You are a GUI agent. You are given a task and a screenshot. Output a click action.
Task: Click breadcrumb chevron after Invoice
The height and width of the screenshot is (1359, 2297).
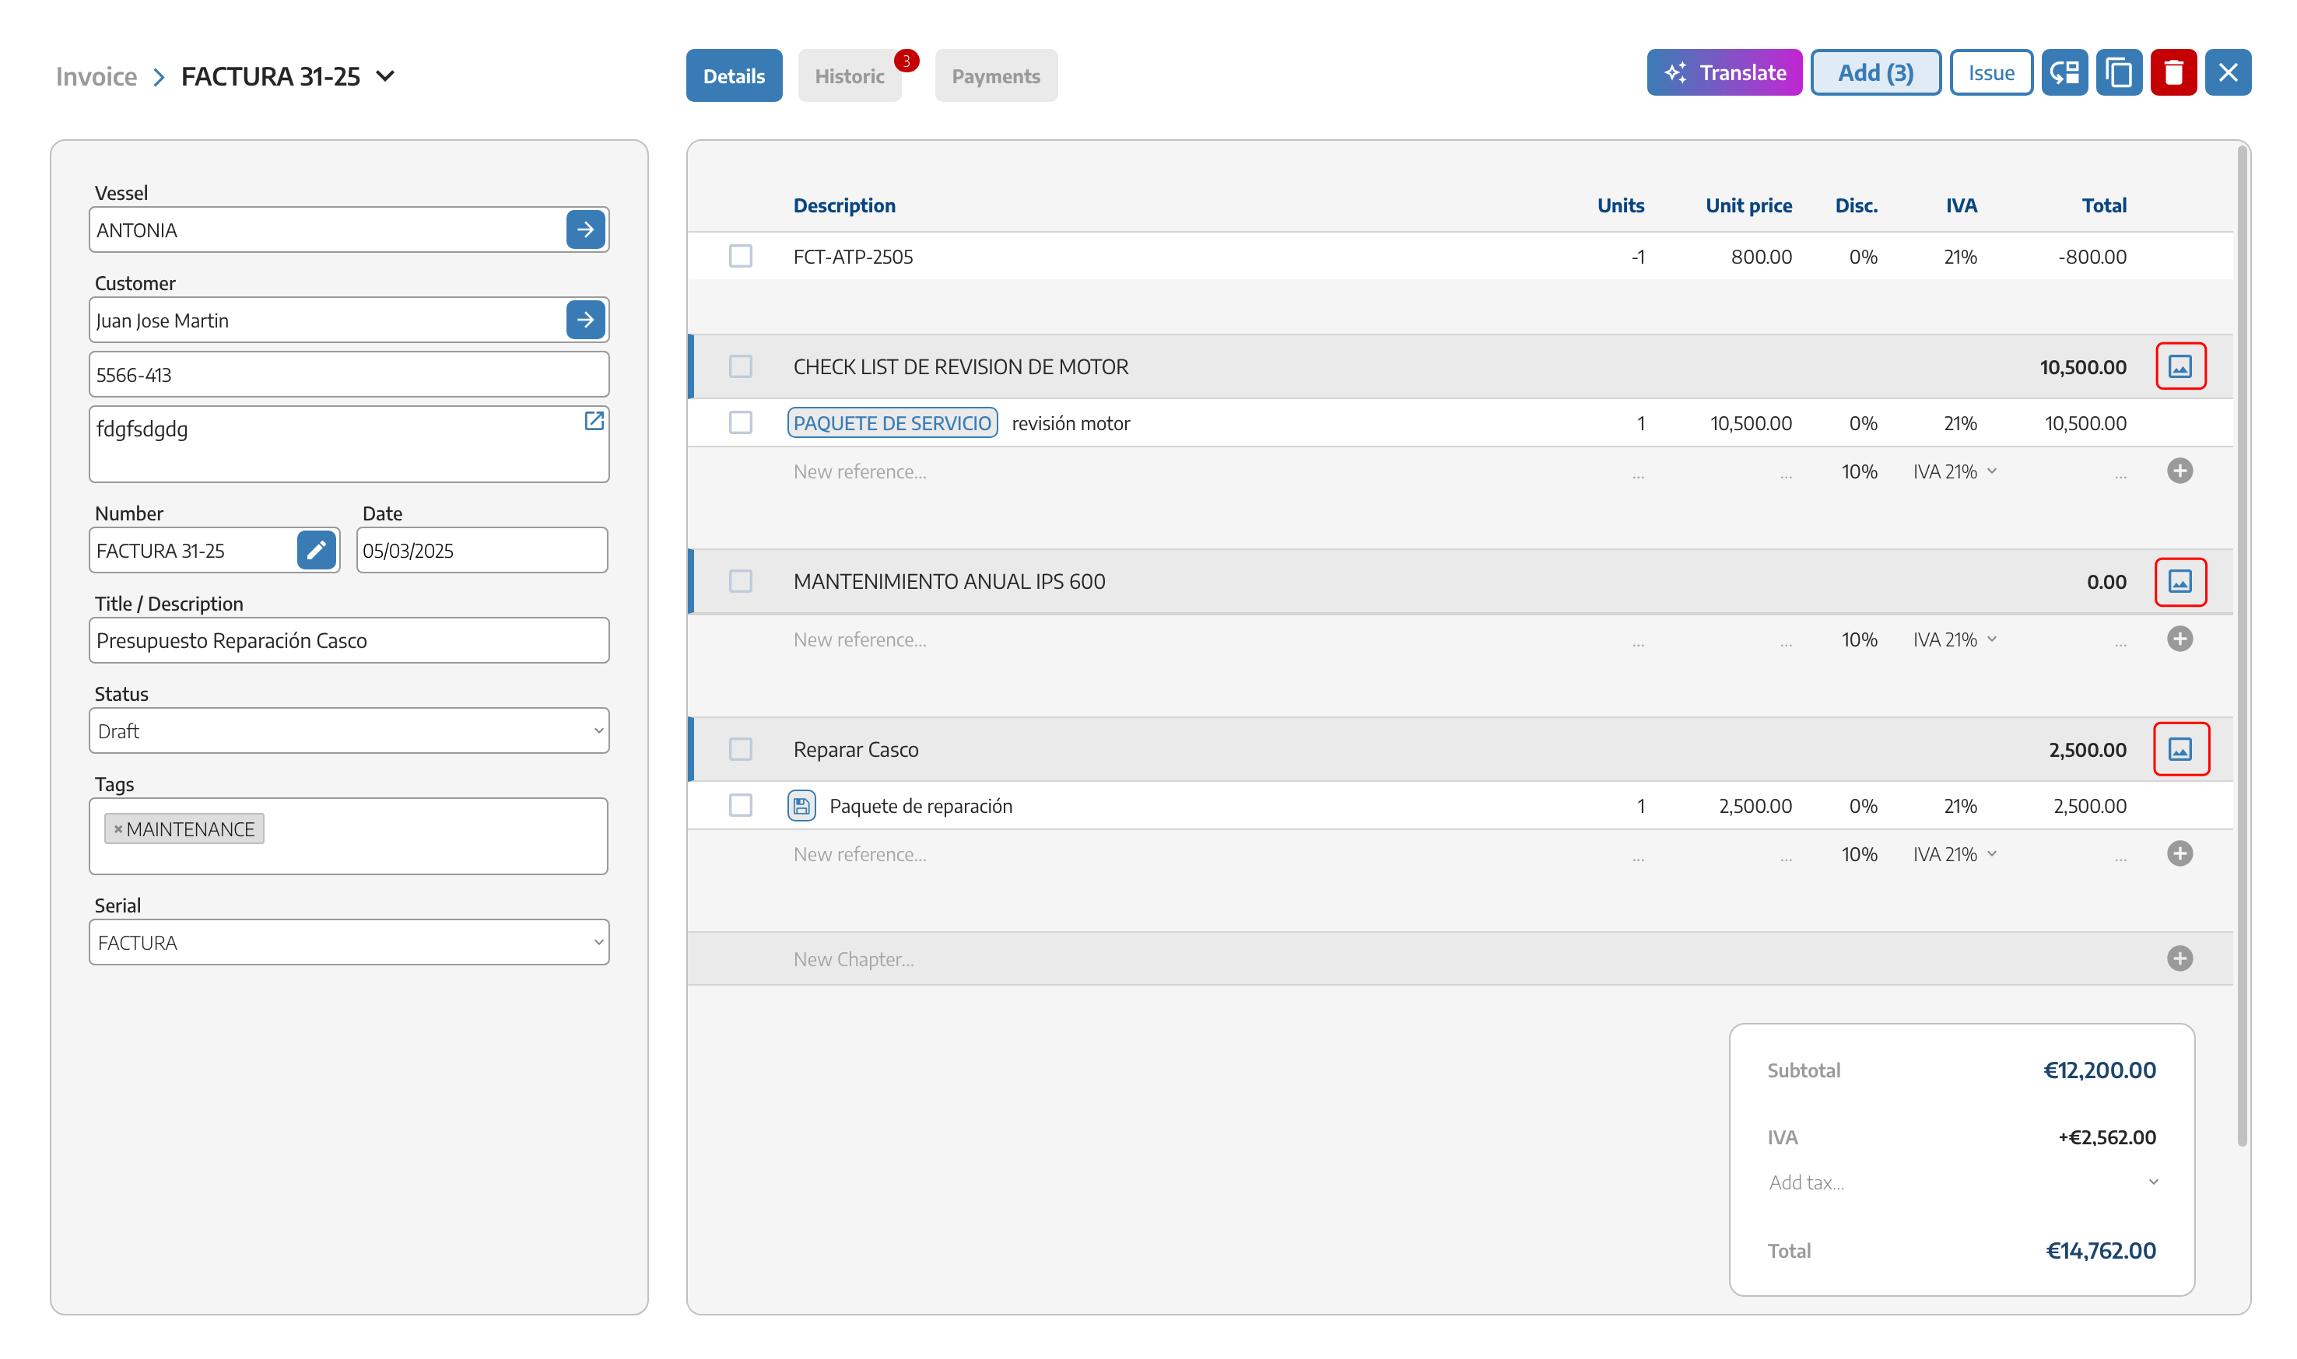(x=160, y=76)
